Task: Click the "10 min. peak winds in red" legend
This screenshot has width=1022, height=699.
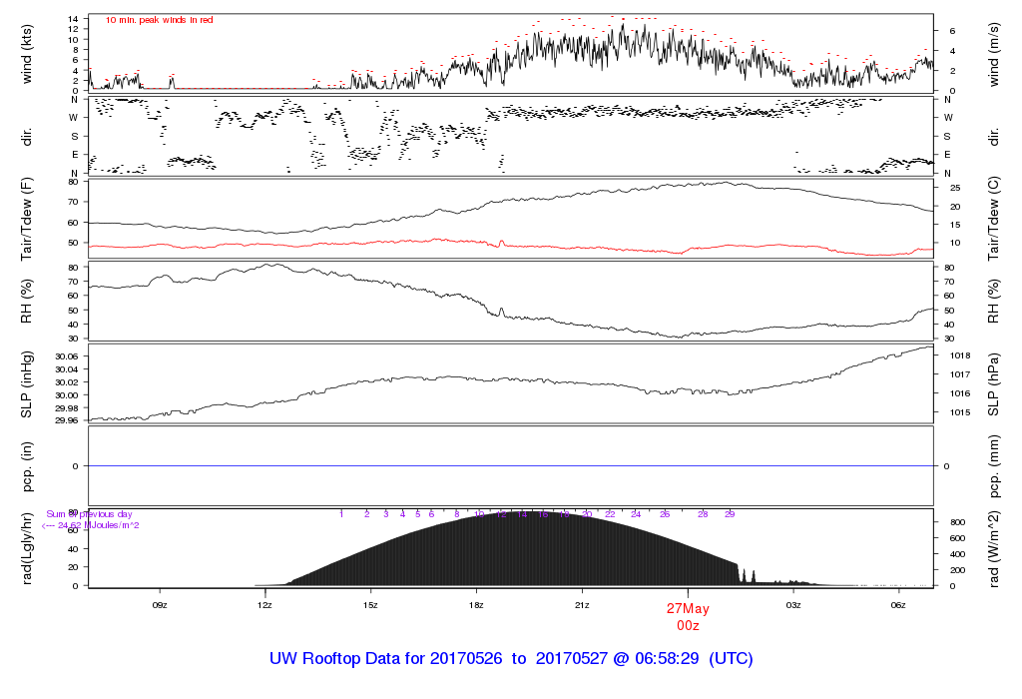Action: [x=159, y=20]
